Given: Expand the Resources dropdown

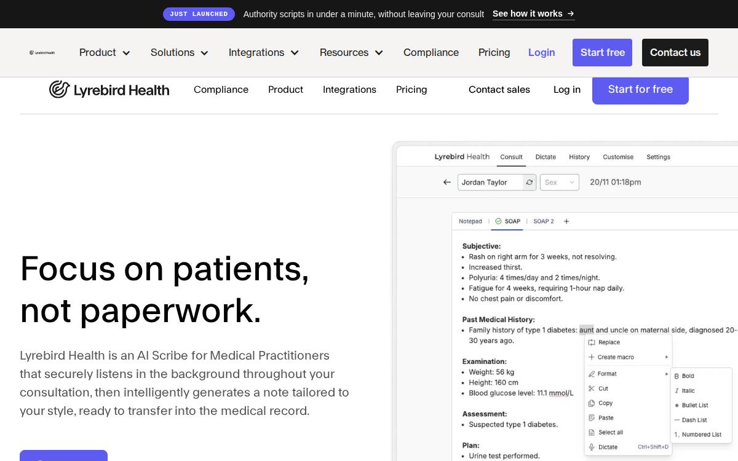Looking at the screenshot, I should 351,53.
